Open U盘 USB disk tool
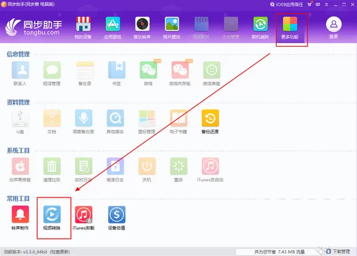 (x=20, y=122)
